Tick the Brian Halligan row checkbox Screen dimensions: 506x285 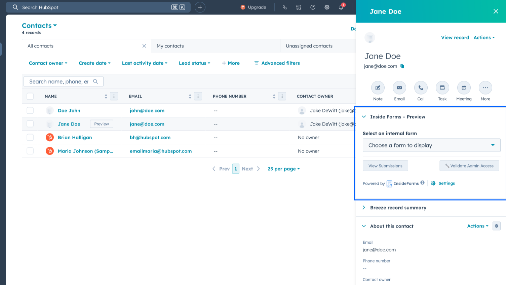click(30, 137)
